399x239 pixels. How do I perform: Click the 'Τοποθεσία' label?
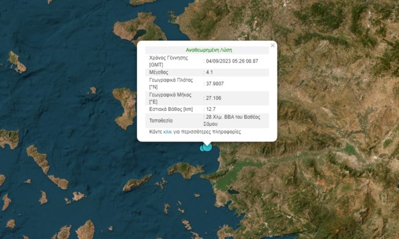coord(161,121)
